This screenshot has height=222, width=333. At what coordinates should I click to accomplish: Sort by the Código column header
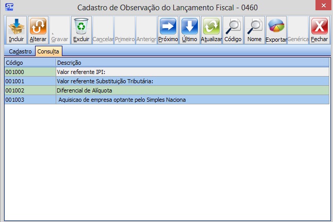pos(30,63)
